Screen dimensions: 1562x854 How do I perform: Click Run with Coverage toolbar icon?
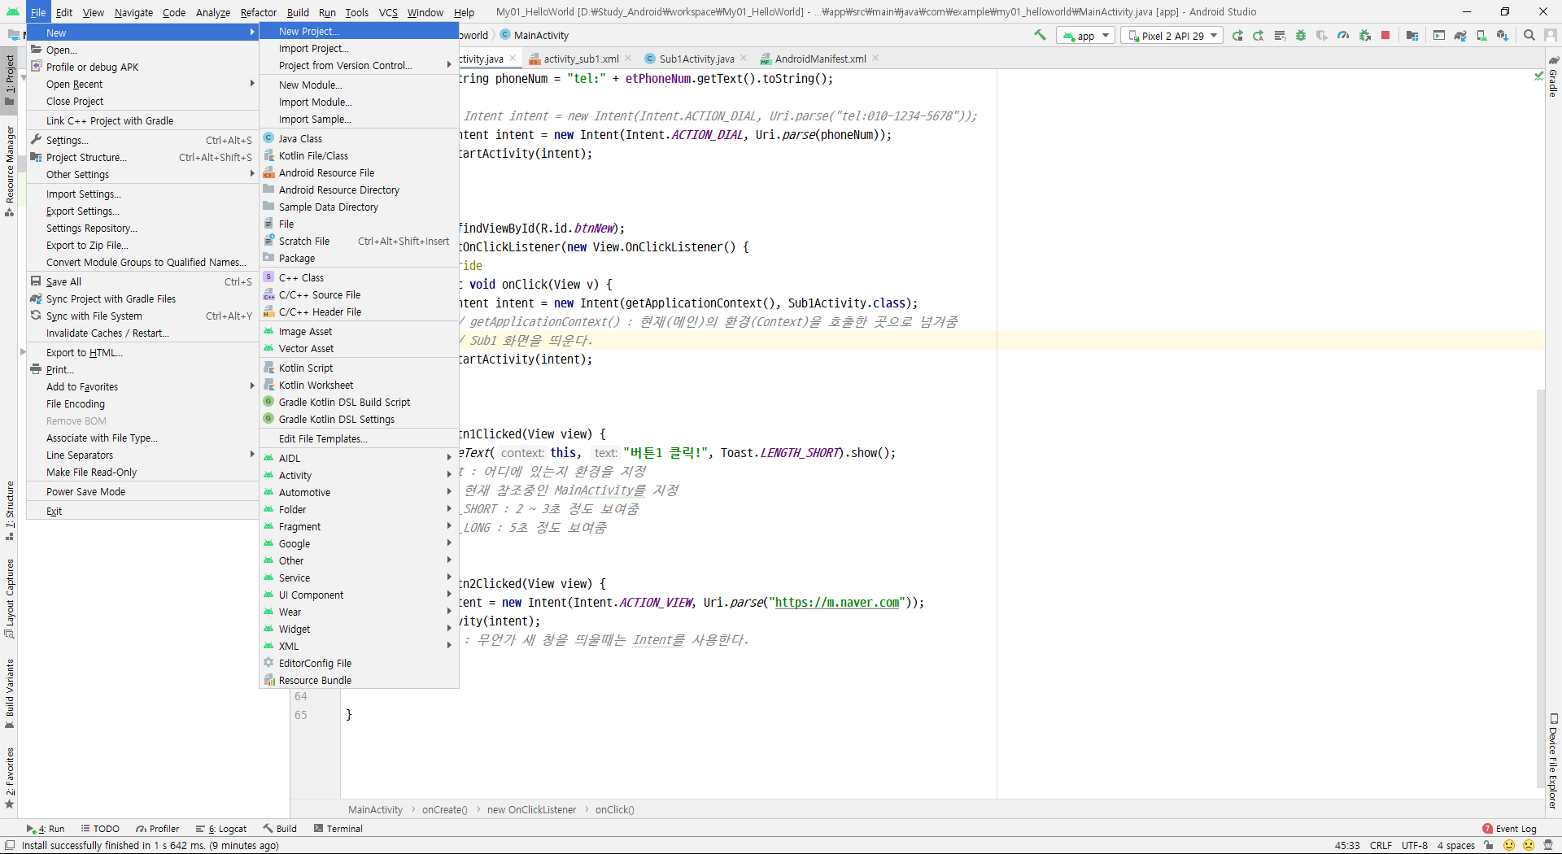[x=1322, y=35]
